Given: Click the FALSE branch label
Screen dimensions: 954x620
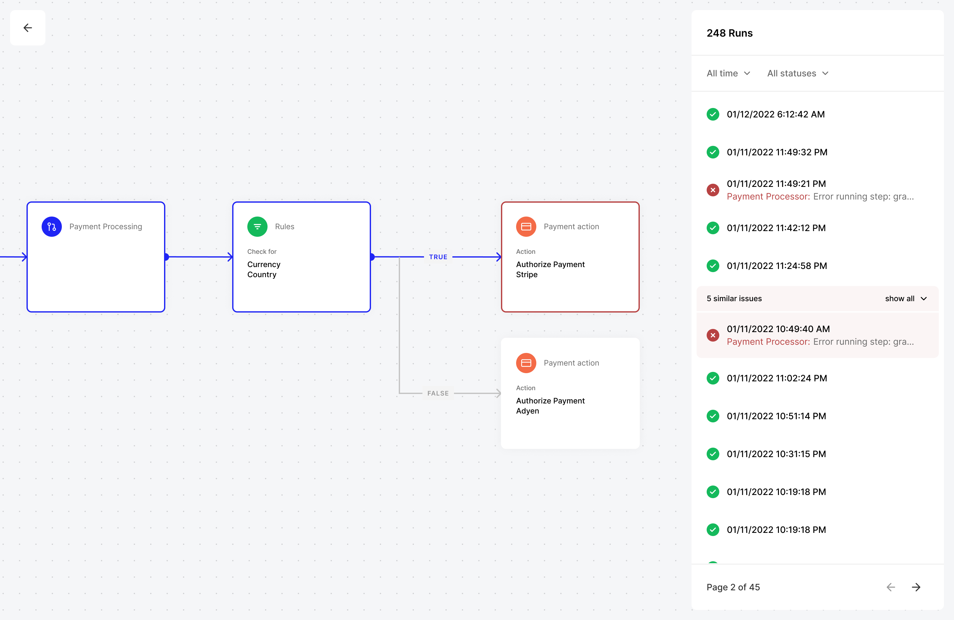Looking at the screenshot, I should tap(438, 393).
